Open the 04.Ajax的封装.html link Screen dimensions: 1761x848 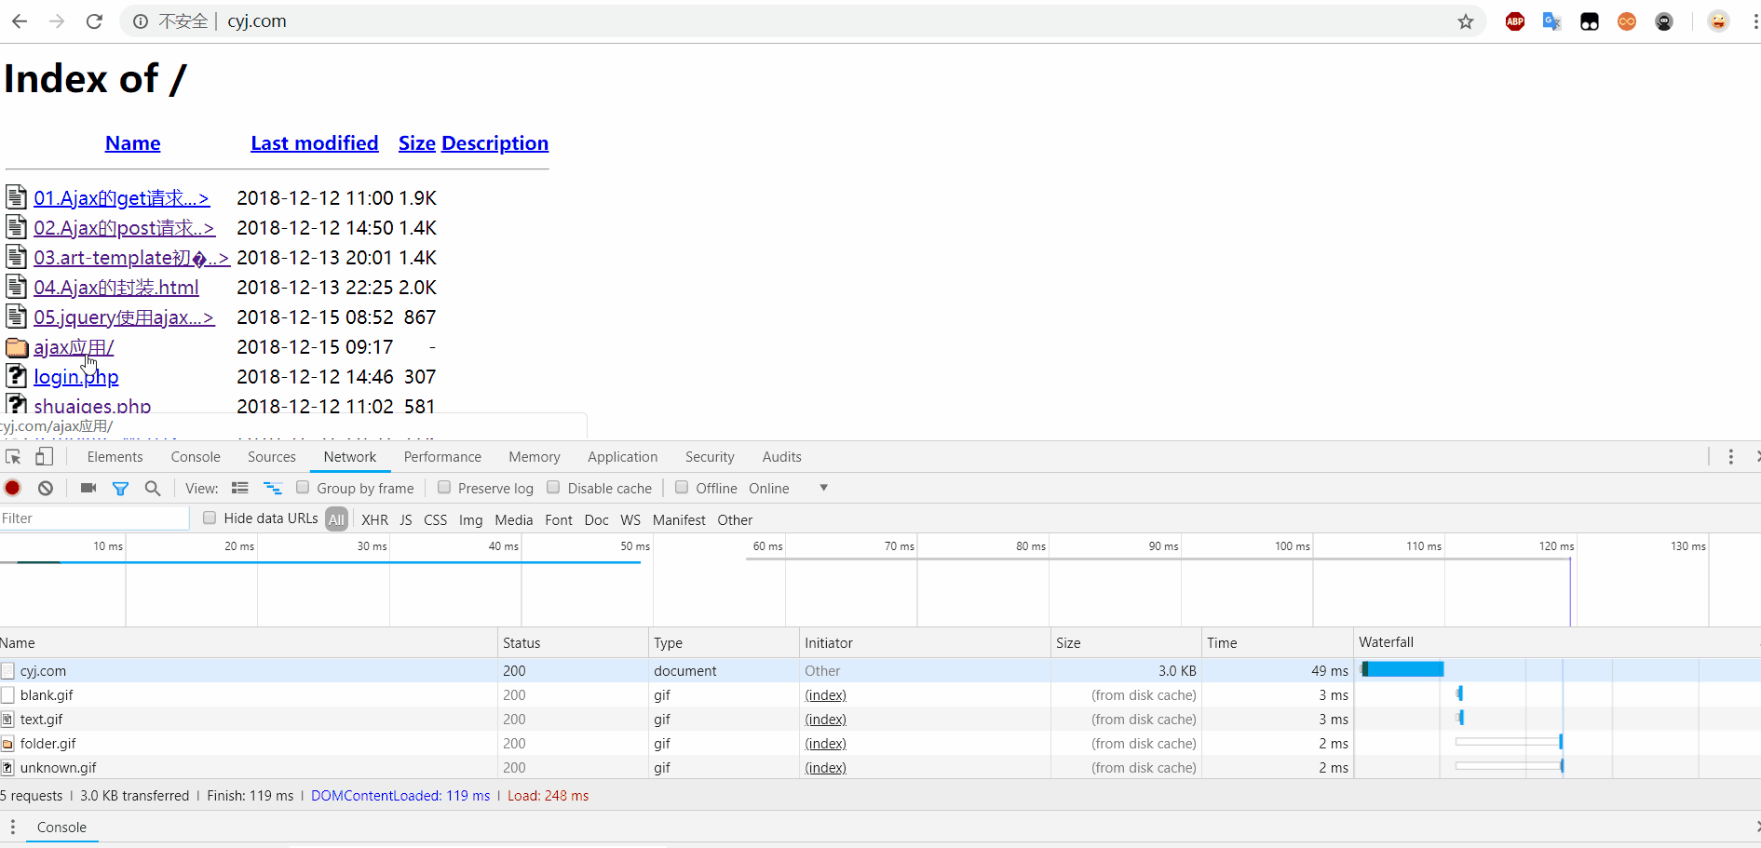116,288
